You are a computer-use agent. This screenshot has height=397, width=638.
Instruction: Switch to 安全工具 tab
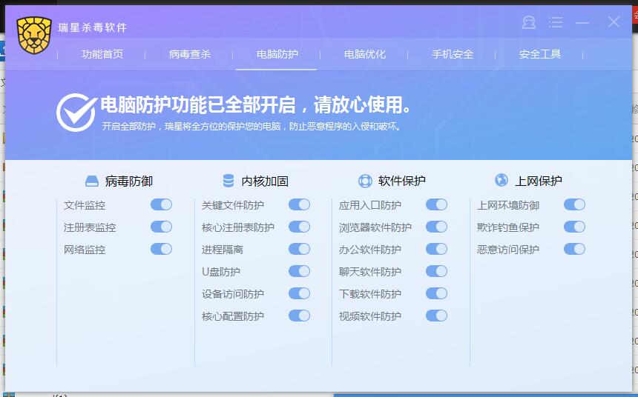[x=540, y=54]
